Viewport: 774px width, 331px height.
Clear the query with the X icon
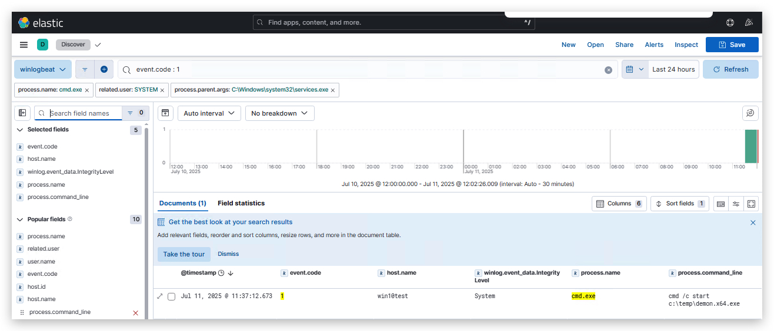(x=609, y=70)
